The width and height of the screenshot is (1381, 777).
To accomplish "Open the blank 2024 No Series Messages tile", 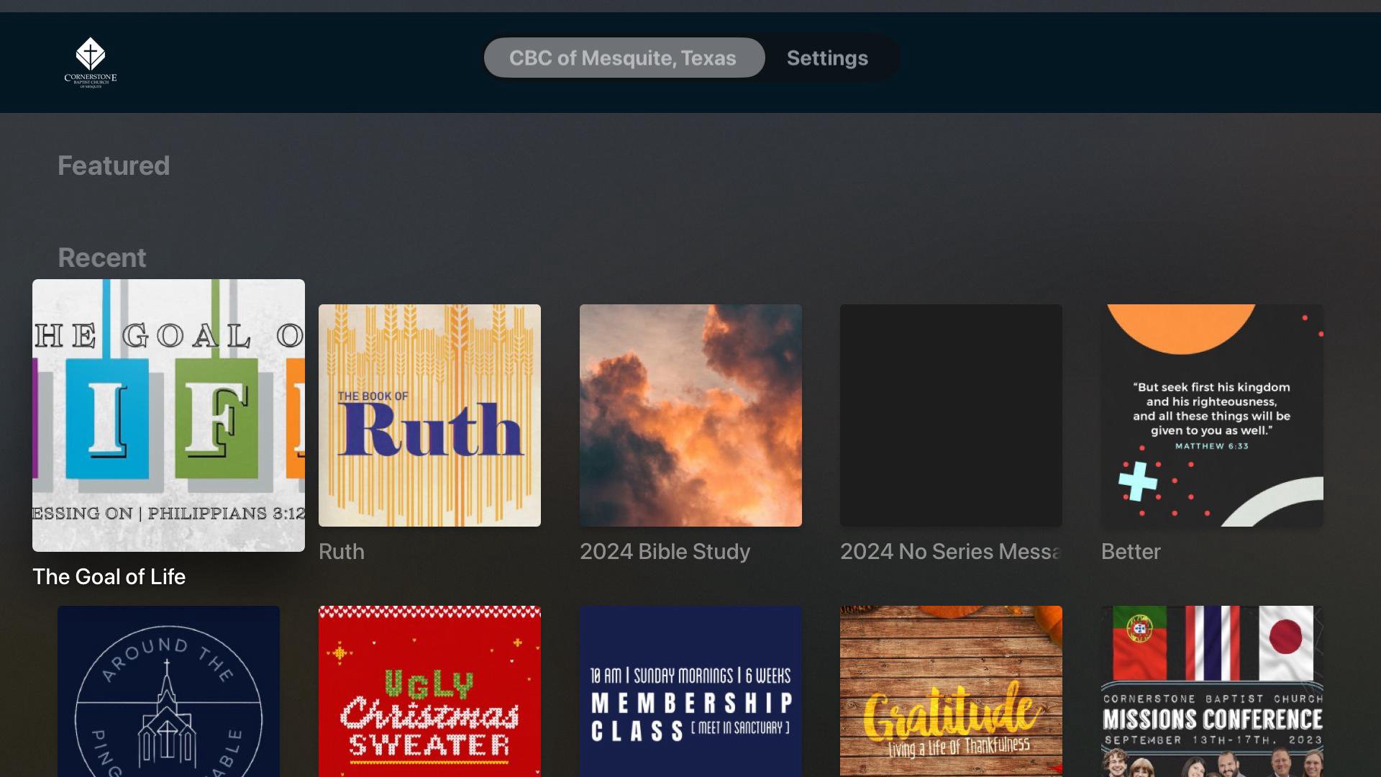I will pos(951,415).
